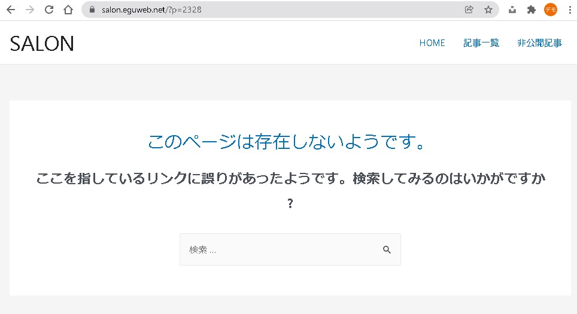577x314 pixels.
Task: Reload the current page
Action: [x=49, y=10]
